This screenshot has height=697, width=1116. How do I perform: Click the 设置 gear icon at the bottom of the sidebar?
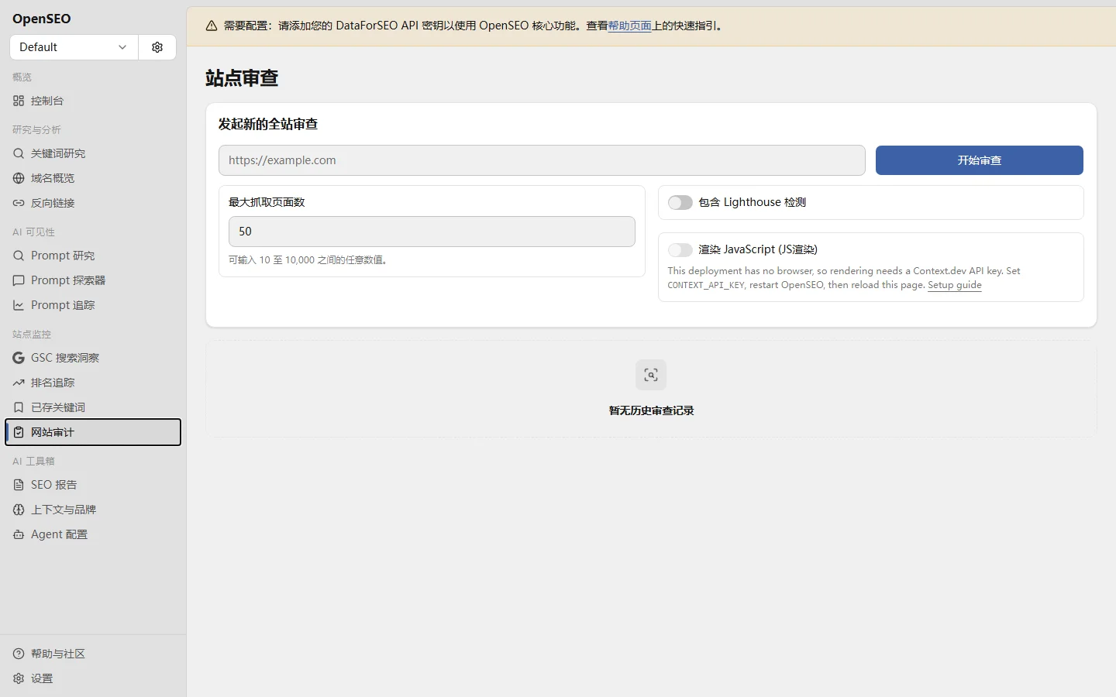click(x=19, y=678)
